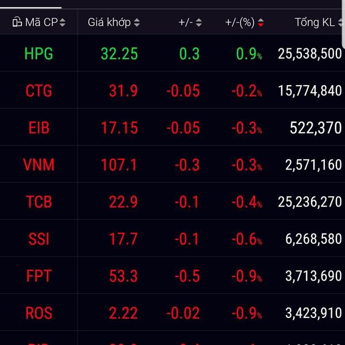
Task: Sort table by +/-(%) header
Action: [240, 23]
